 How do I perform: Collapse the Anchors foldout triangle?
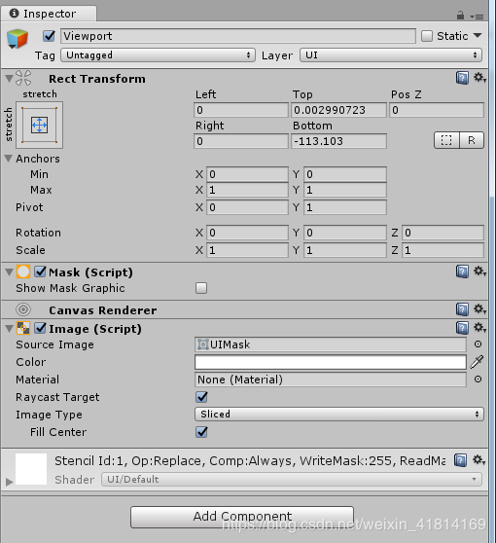[x=9, y=159]
